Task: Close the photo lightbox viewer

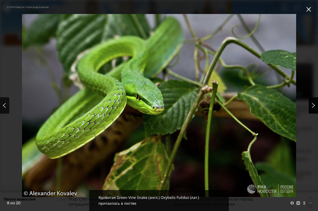Action: pyautogui.click(x=308, y=10)
